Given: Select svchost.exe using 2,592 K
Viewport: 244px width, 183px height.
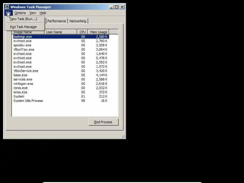Looking at the screenshot, I should pos(61,62).
